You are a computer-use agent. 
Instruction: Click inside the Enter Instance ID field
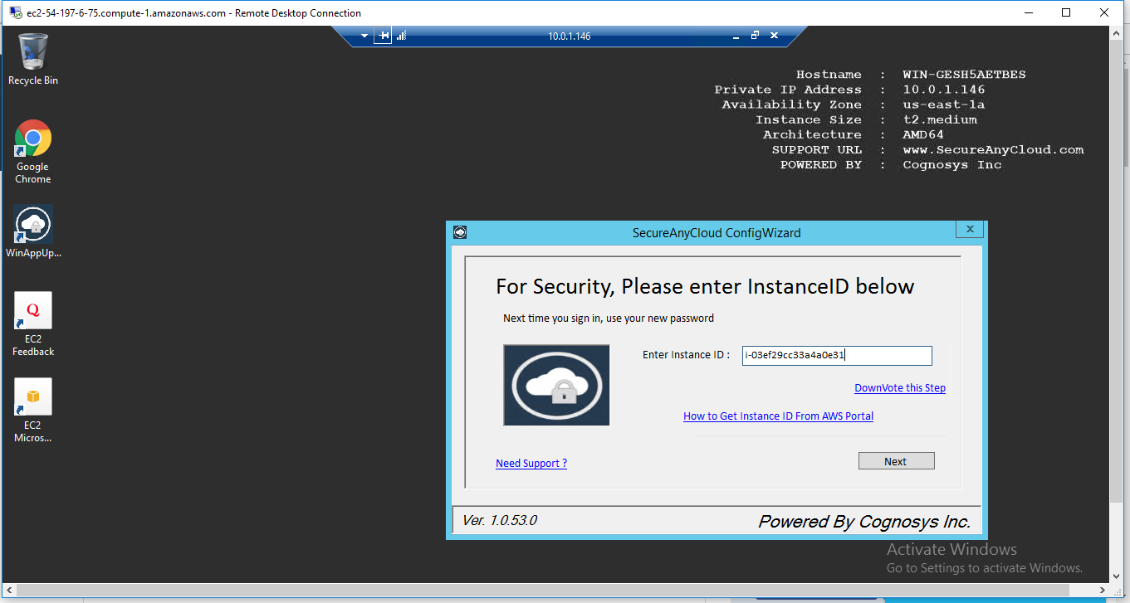pos(836,355)
